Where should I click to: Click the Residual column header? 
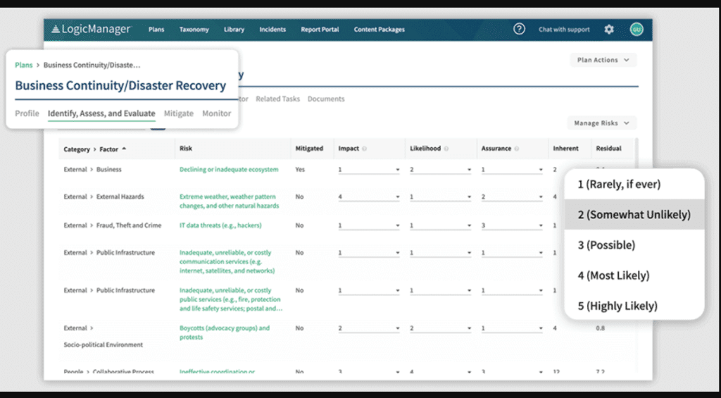(x=608, y=149)
